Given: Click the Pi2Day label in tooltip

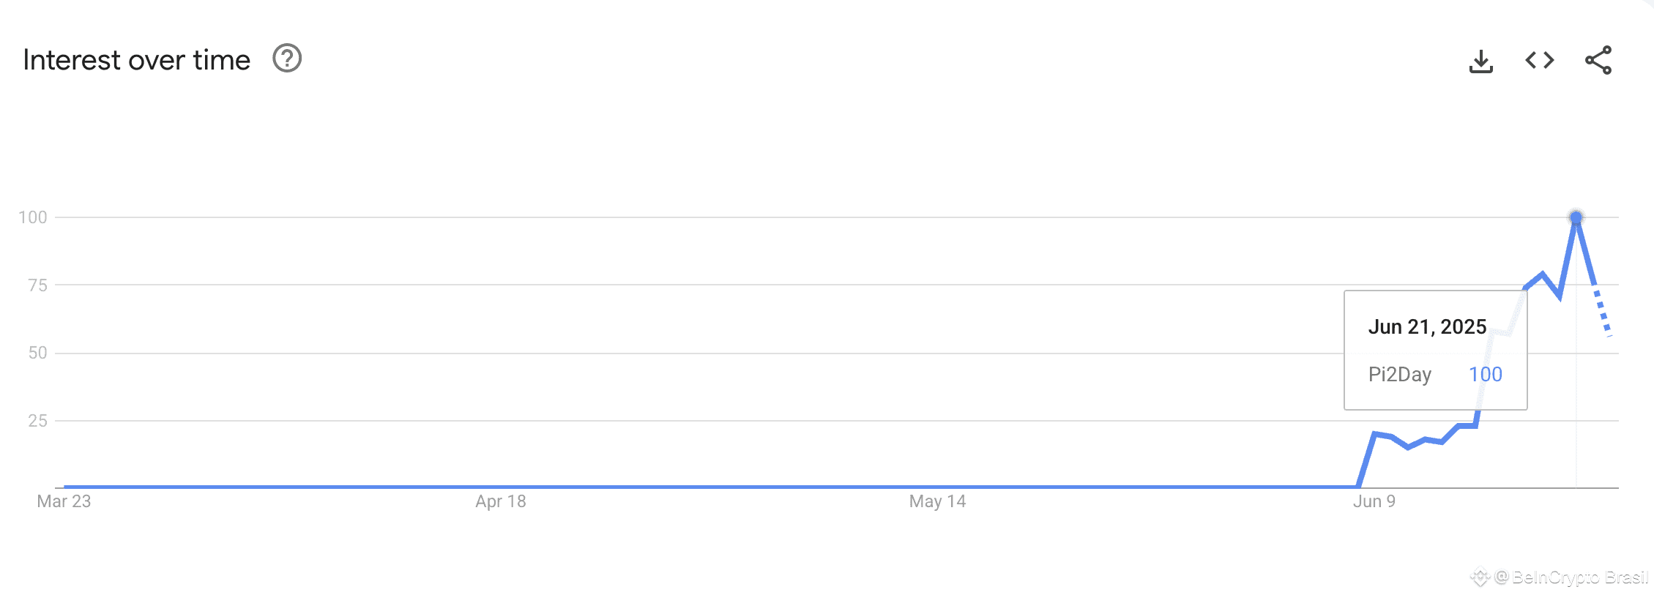Looking at the screenshot, I should (1399, 375).
